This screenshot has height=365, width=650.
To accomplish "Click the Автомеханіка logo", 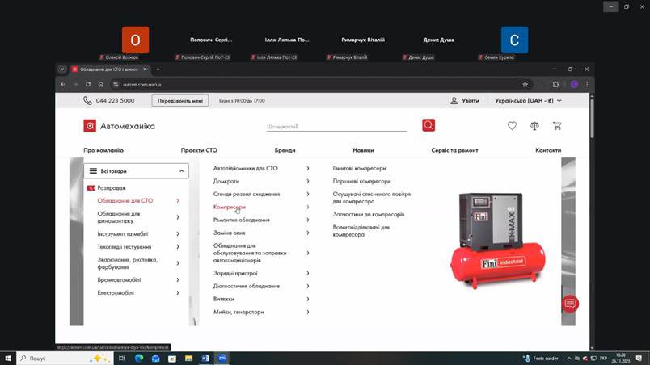I will tap(120, 126).
